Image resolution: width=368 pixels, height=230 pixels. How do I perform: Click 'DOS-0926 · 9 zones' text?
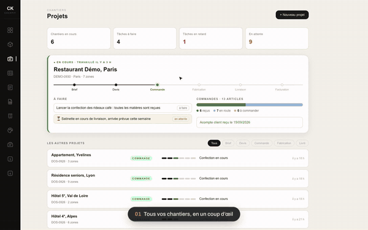click(64, 182)
